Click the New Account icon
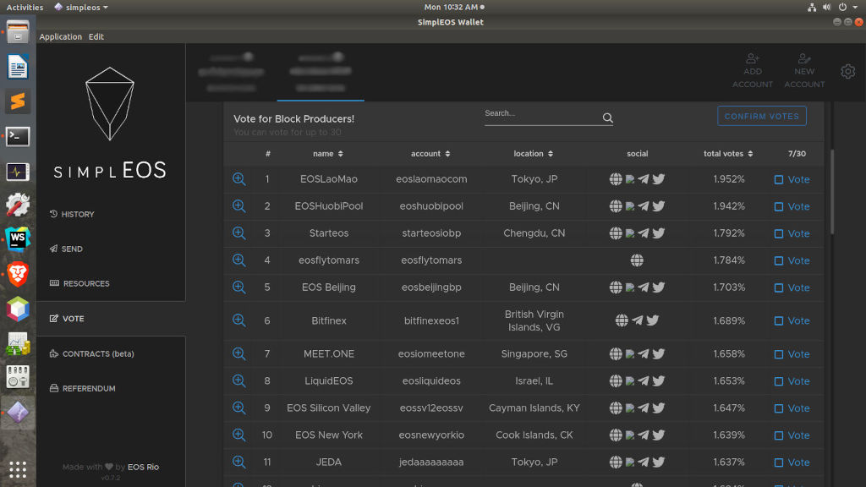This screenshot has height=487, width=866. 804,59
